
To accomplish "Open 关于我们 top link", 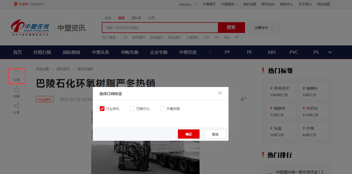I will pos(305,4).
